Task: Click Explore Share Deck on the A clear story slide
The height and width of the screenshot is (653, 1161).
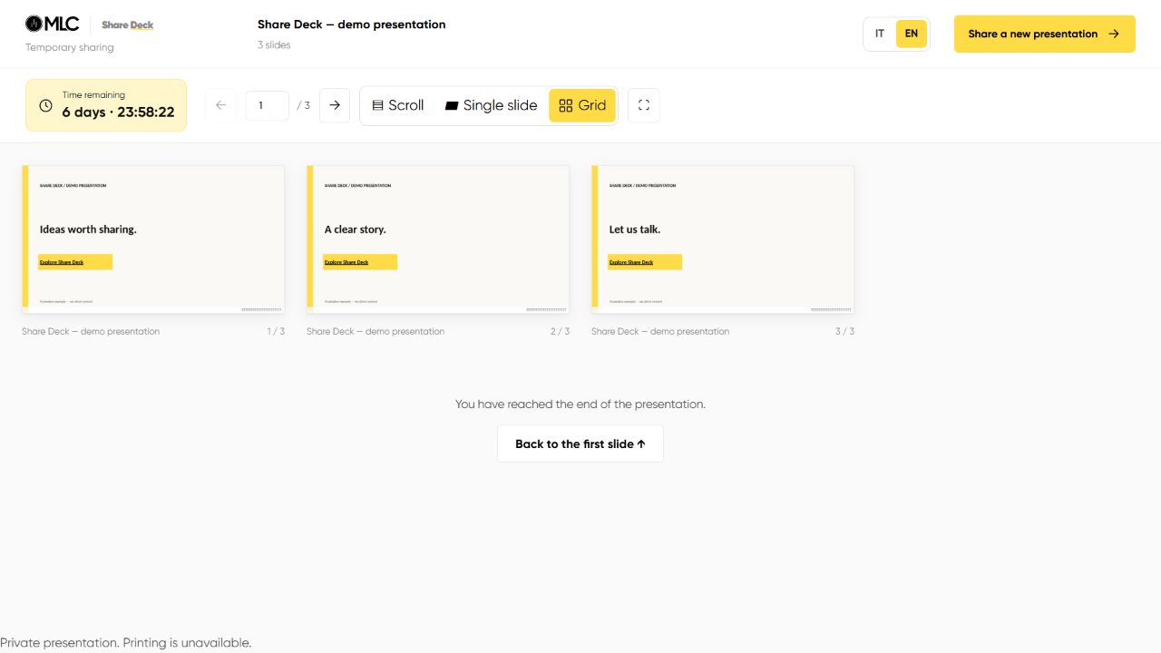Action: coord(360,262)
